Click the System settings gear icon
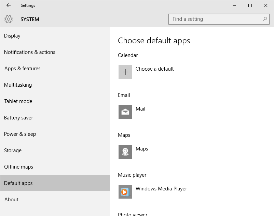 (x=9, y=19)
